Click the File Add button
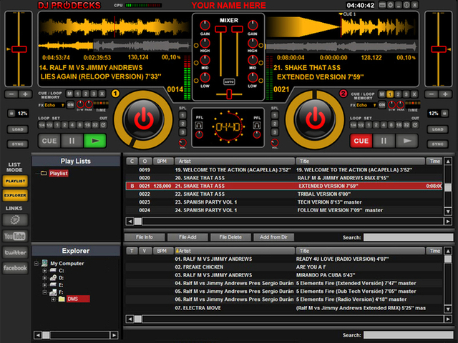 187,237
